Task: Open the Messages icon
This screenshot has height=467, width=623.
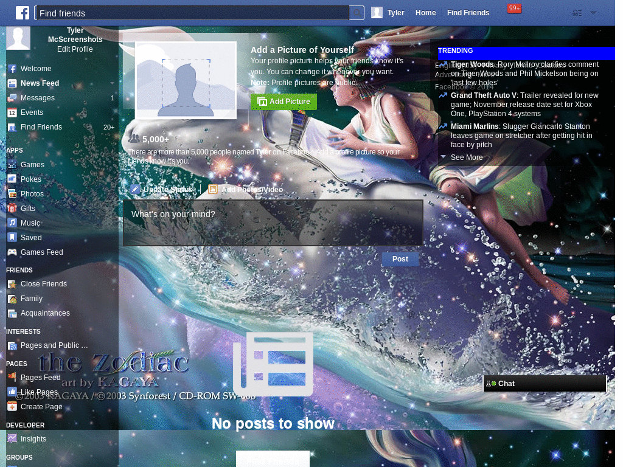Action: coord(12,98)
